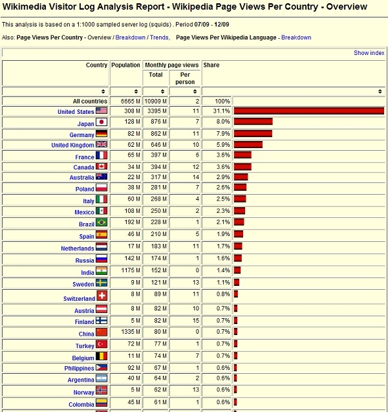The image size is (388, 412).
Task: Click the Poland flag icon
Action: (x=102, y=188)
